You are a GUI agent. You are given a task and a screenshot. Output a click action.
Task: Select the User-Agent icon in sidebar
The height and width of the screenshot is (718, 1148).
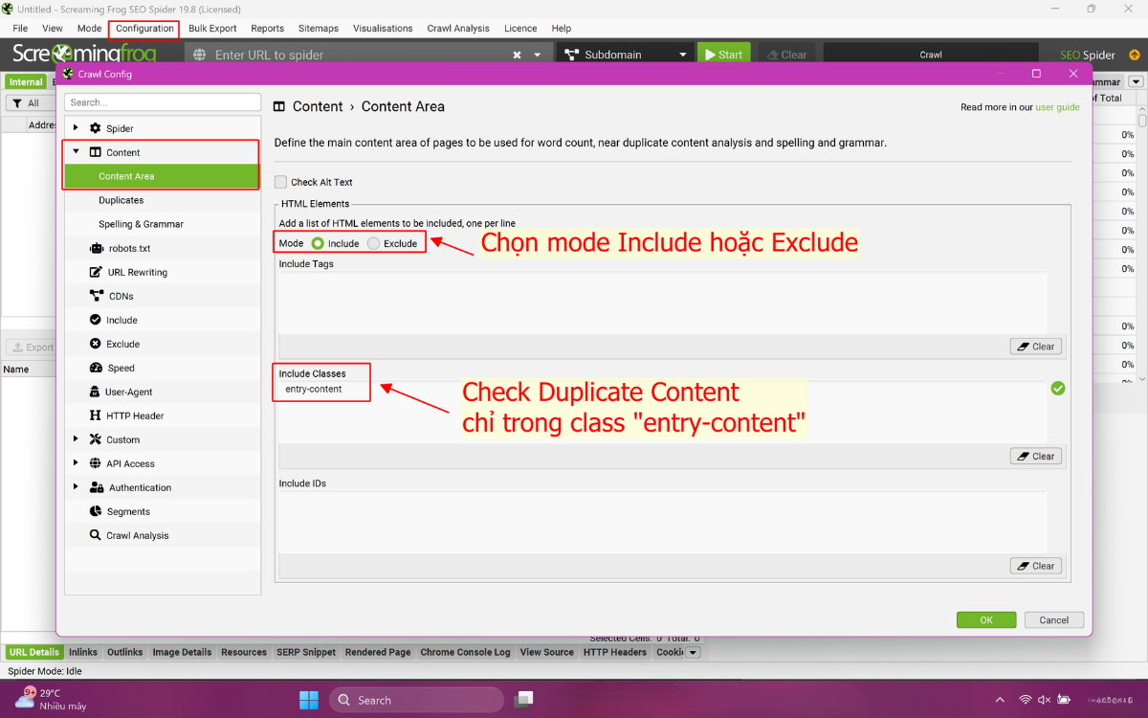coord(97,392)
